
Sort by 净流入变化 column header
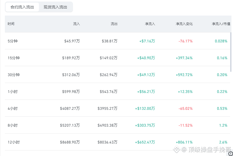click(x=184, y=24)
